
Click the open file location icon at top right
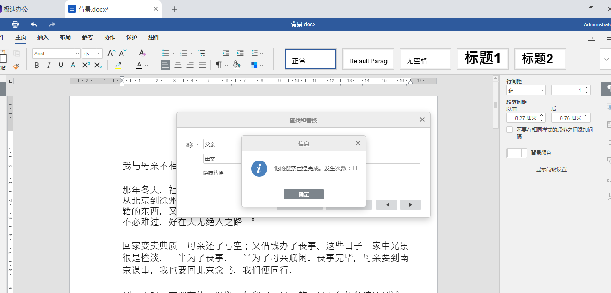[591, 38]
